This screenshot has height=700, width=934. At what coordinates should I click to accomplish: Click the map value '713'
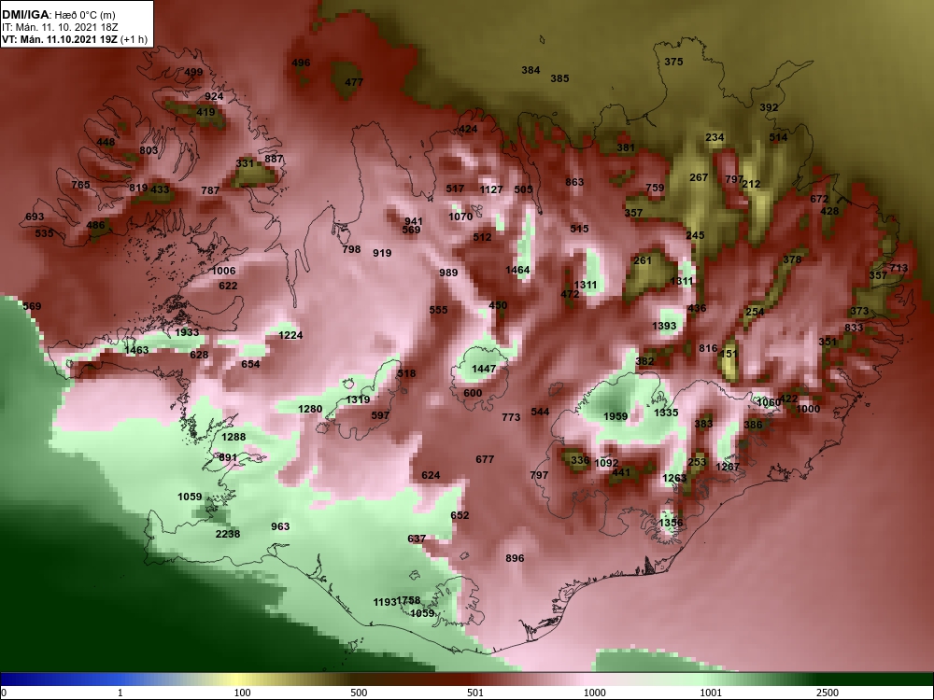tap(899, 268)
